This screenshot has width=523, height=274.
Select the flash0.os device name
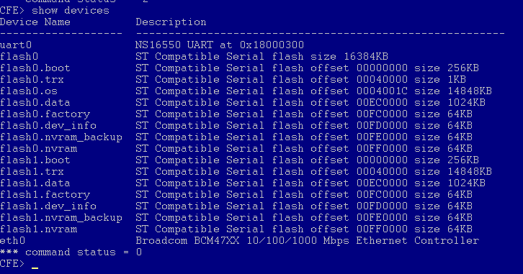(29, 91)
